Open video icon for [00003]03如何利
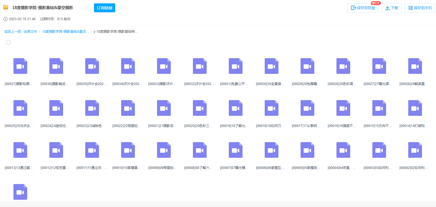The image size is (436, 207). point(379,150)
